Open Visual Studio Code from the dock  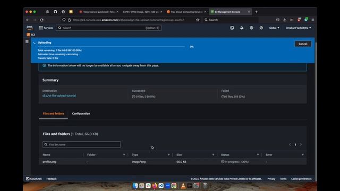(x=161, y=186)
